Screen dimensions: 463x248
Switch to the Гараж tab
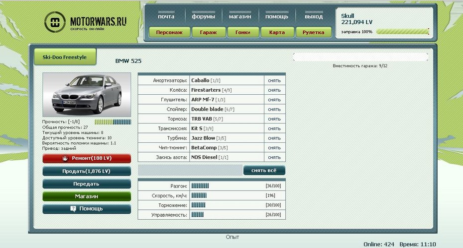coord(209,32)
